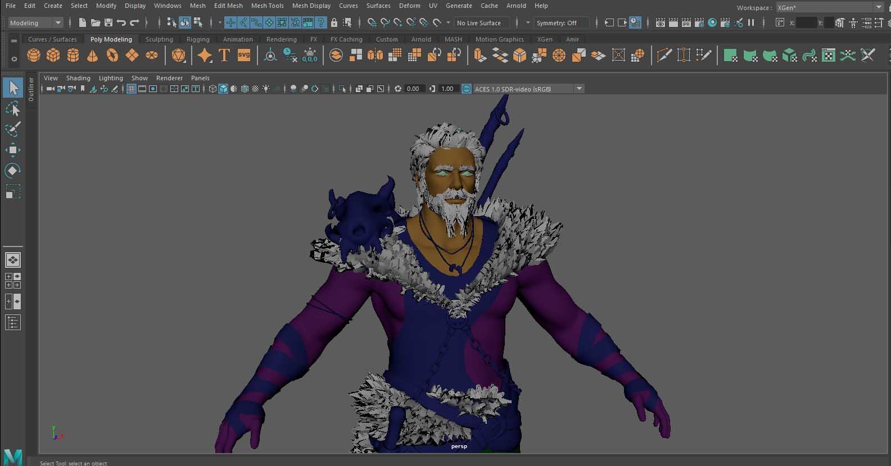Toggle wireframe shading in viewport toolbar
The height and width of the screenshot is (466, 891).
coord(212,89)
